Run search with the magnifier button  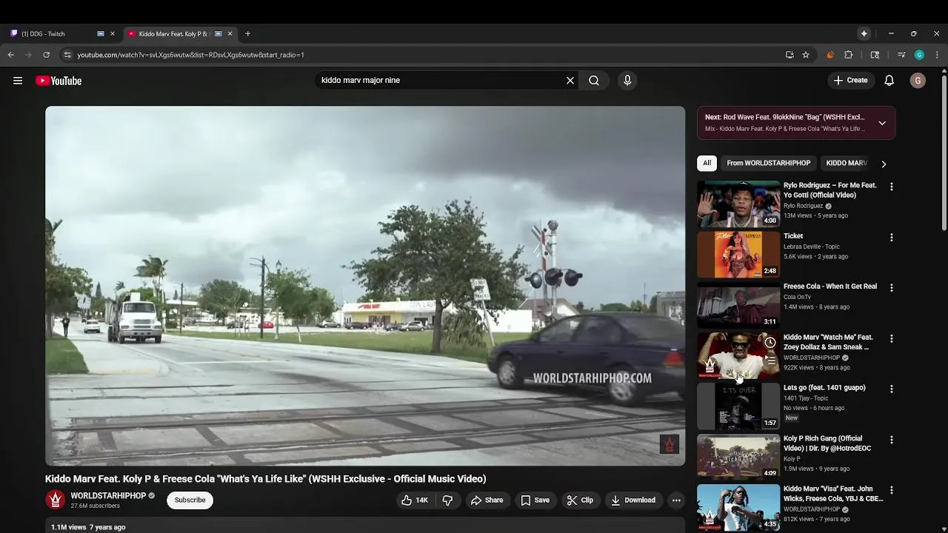coord(594,81)
